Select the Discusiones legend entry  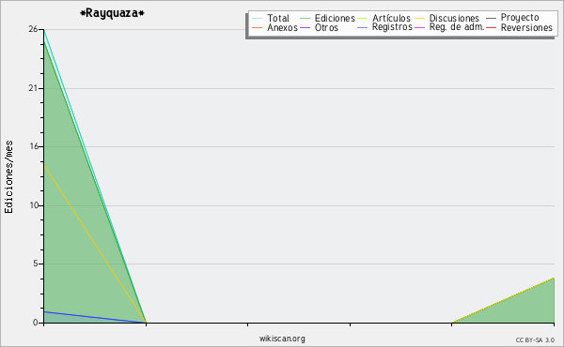point(447,18)
